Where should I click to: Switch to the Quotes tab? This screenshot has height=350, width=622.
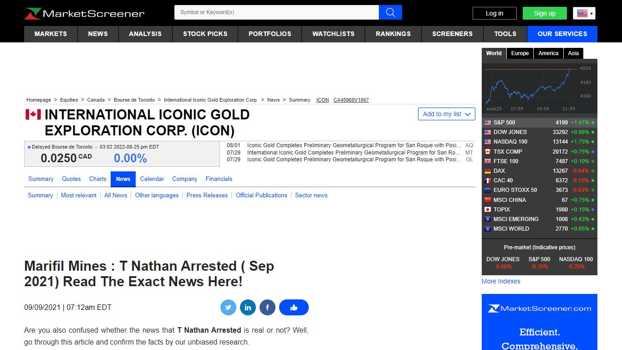pos(71,179)
